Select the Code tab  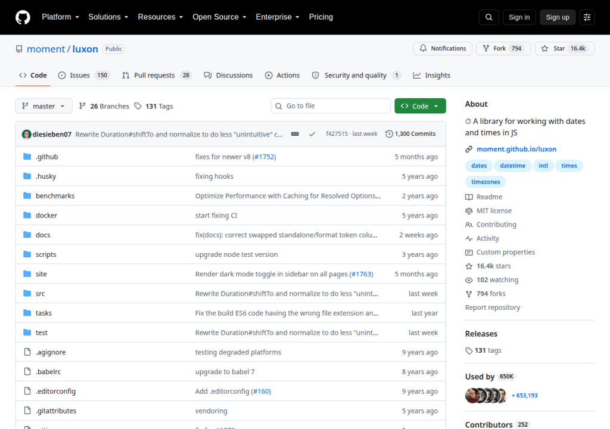pyautogui.click(x=33, y=75)
